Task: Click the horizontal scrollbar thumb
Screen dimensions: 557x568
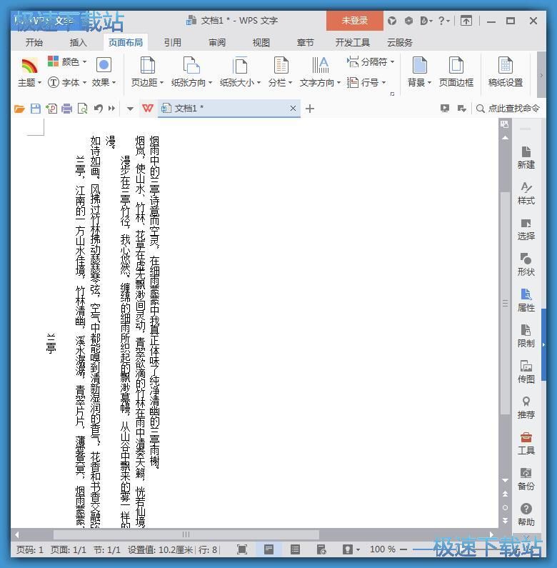Action: [x=186, y=534]
